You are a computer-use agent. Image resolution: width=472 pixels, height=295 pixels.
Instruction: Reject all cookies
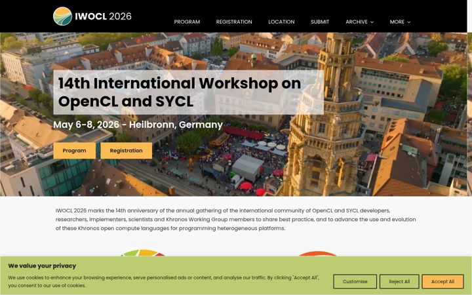click(399, 281)
